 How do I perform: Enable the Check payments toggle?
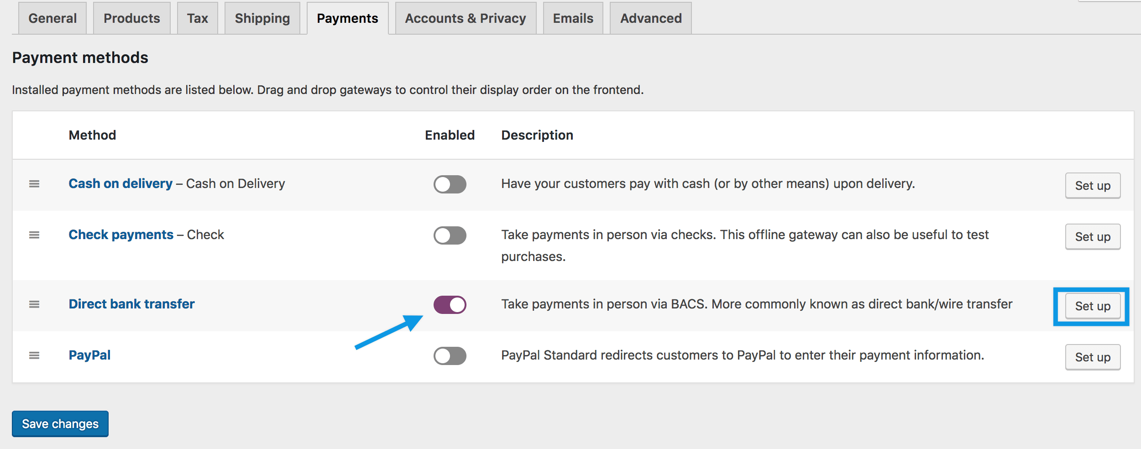[450, 235]
